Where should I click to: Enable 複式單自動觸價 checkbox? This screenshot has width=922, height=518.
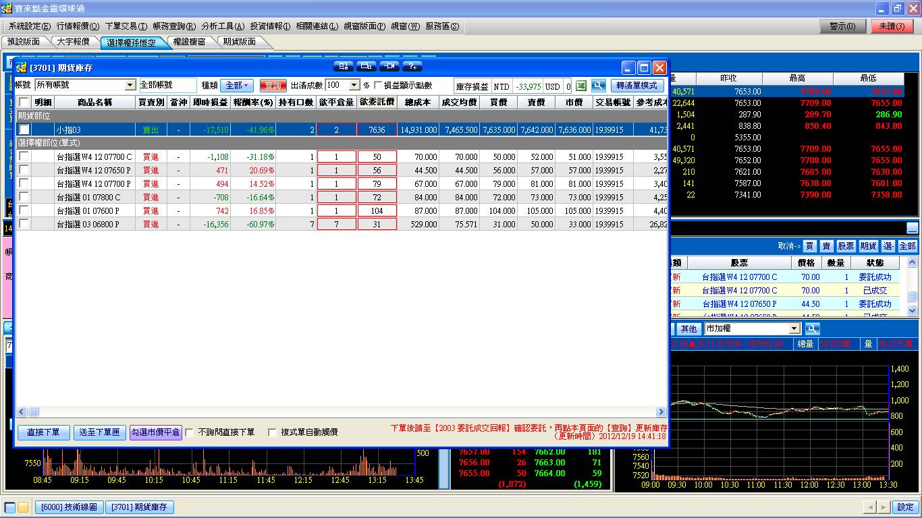[273, 432]
